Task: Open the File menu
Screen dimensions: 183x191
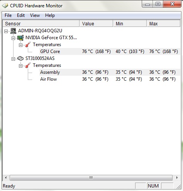Action: [x=8, y=15]
